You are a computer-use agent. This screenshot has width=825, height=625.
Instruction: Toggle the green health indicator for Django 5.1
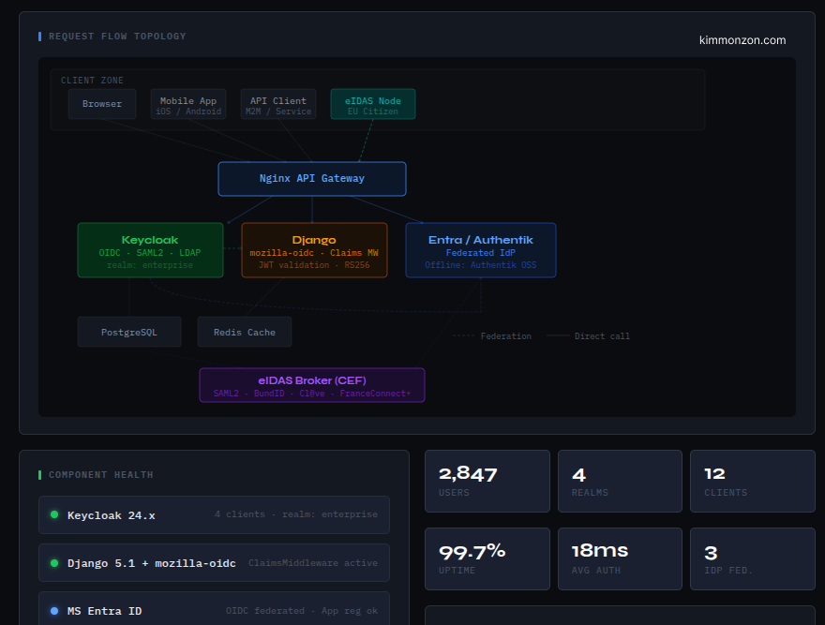52,562
